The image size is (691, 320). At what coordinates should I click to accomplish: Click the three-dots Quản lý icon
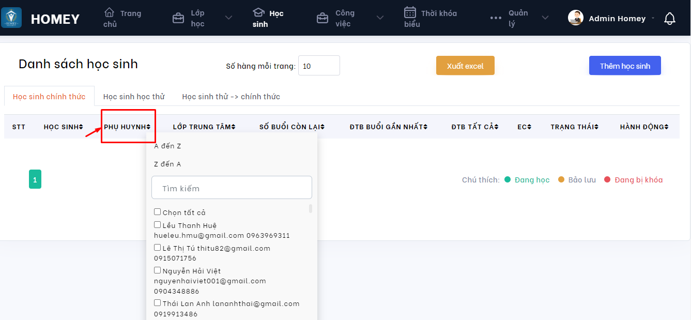point(496,18)
